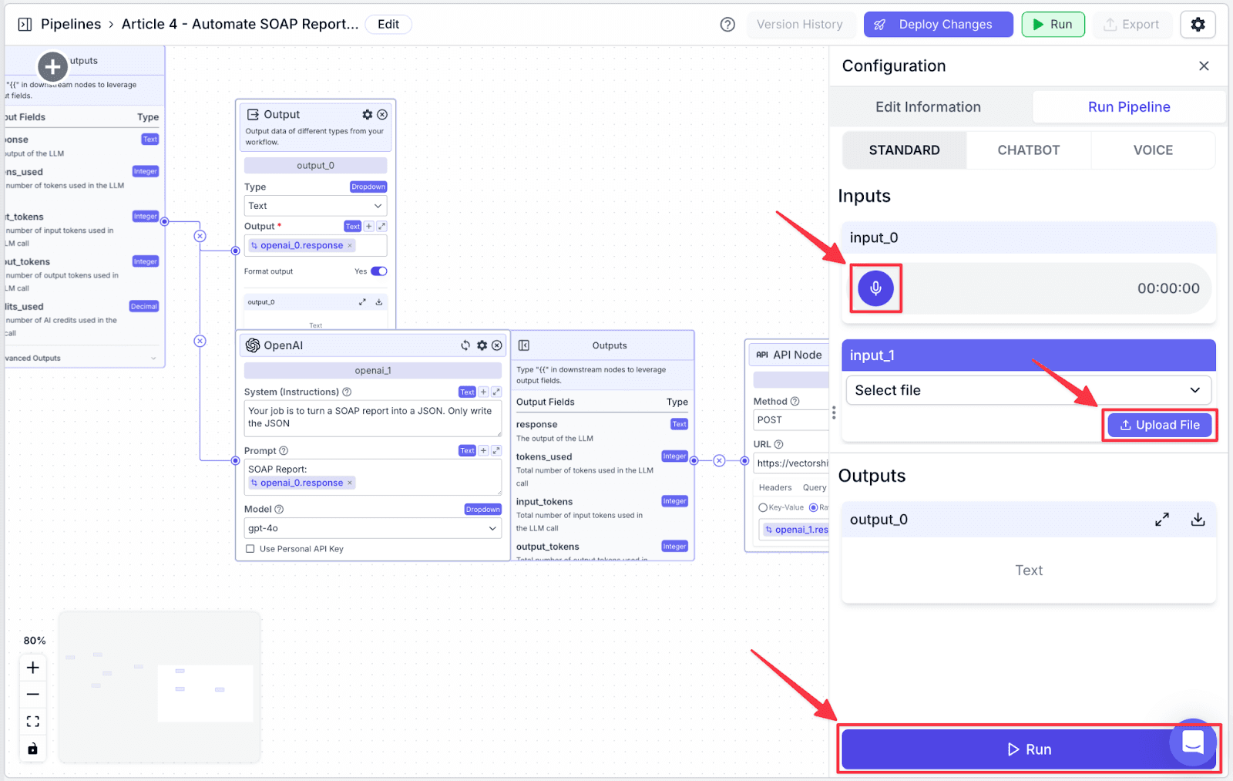The height and width of the screenshot is (781, 1233).
Task: Show help for the Model field
Action: (279, 509)
